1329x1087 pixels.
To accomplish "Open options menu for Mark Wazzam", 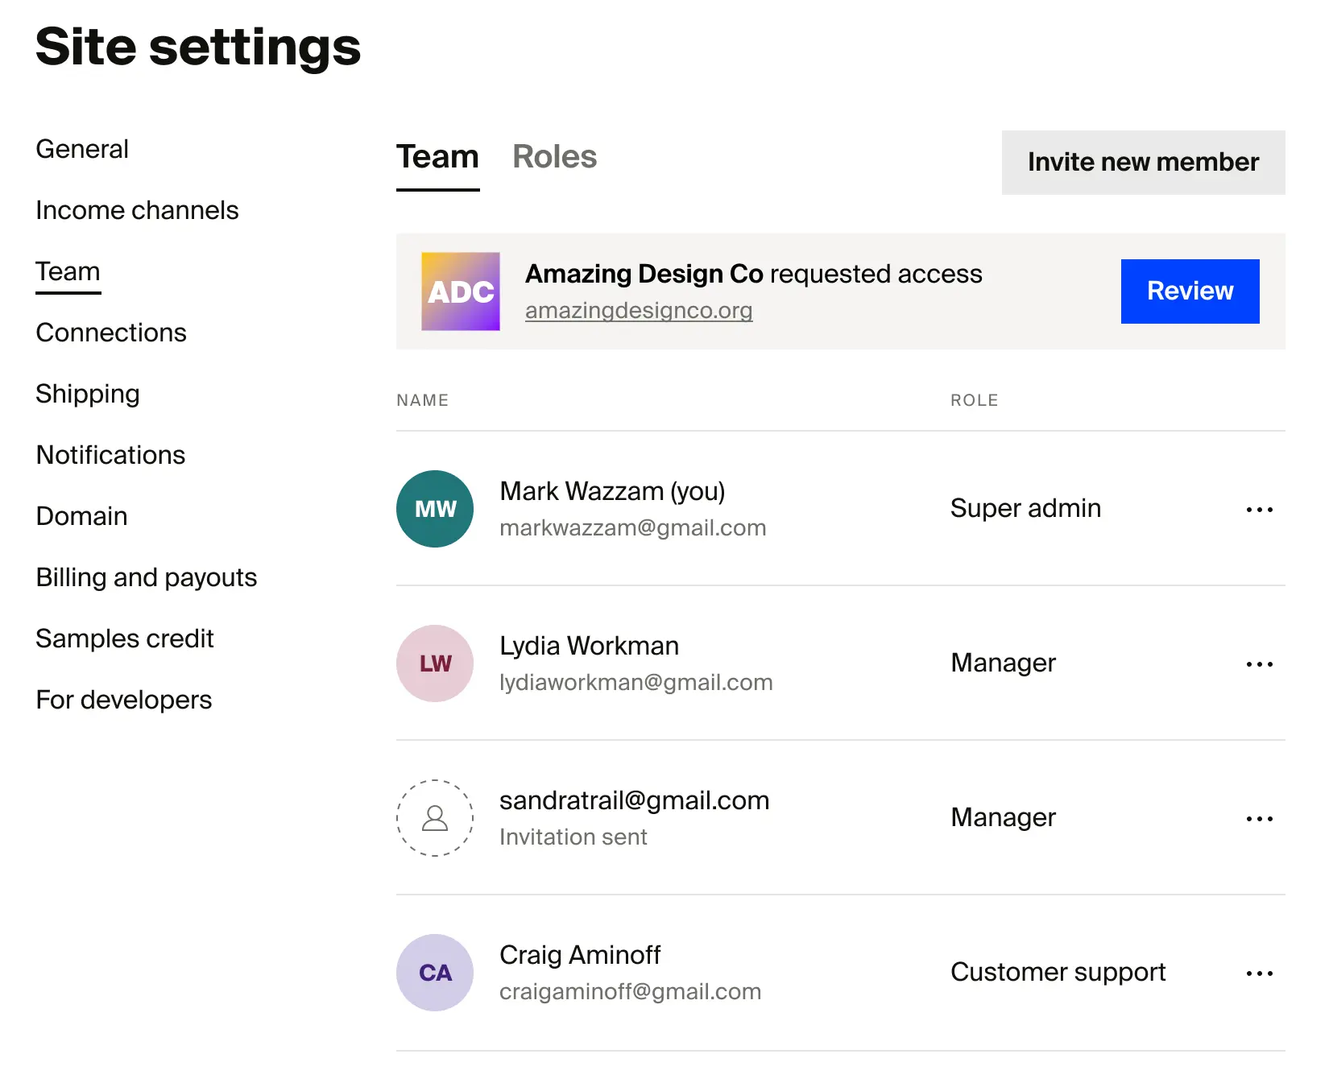I will point(1259,509).
